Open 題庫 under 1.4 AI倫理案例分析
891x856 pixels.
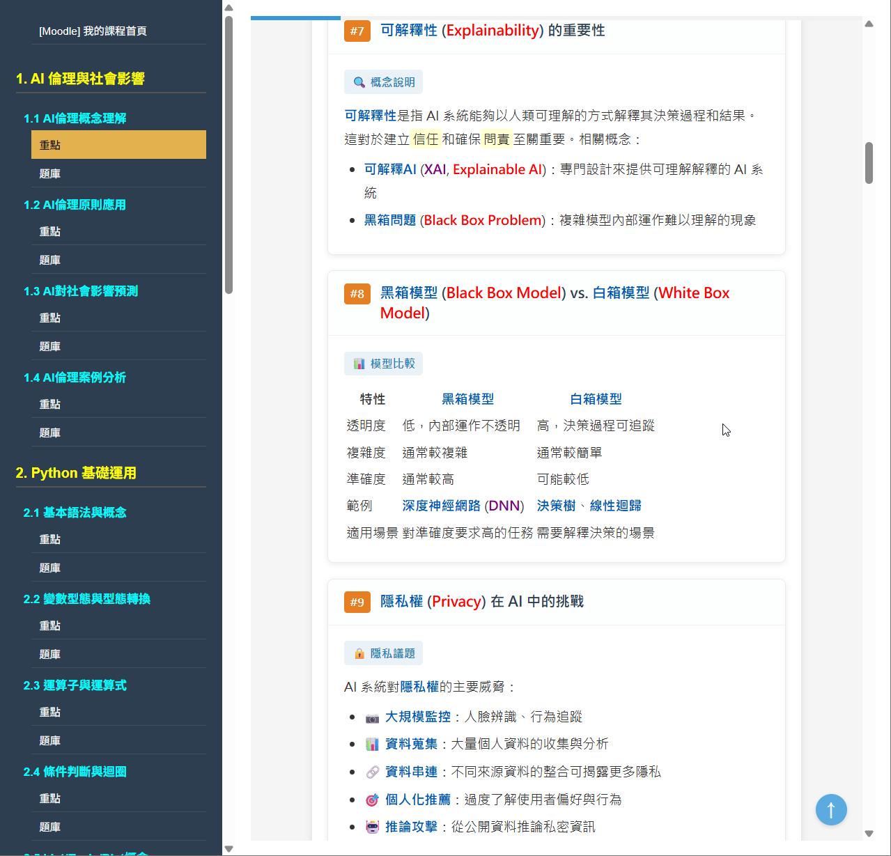click(118, 433)
